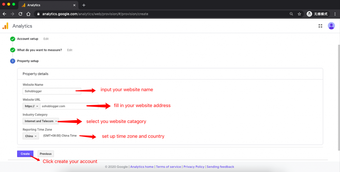Open the Industry Category dropdown

click(x=41, y=121)
